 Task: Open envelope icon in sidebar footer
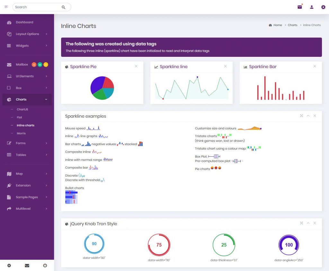pos(27,265)
